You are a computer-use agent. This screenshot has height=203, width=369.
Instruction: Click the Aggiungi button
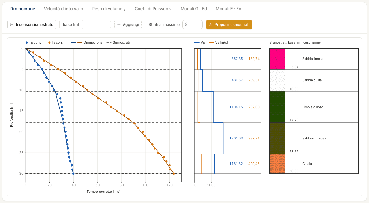128,25
